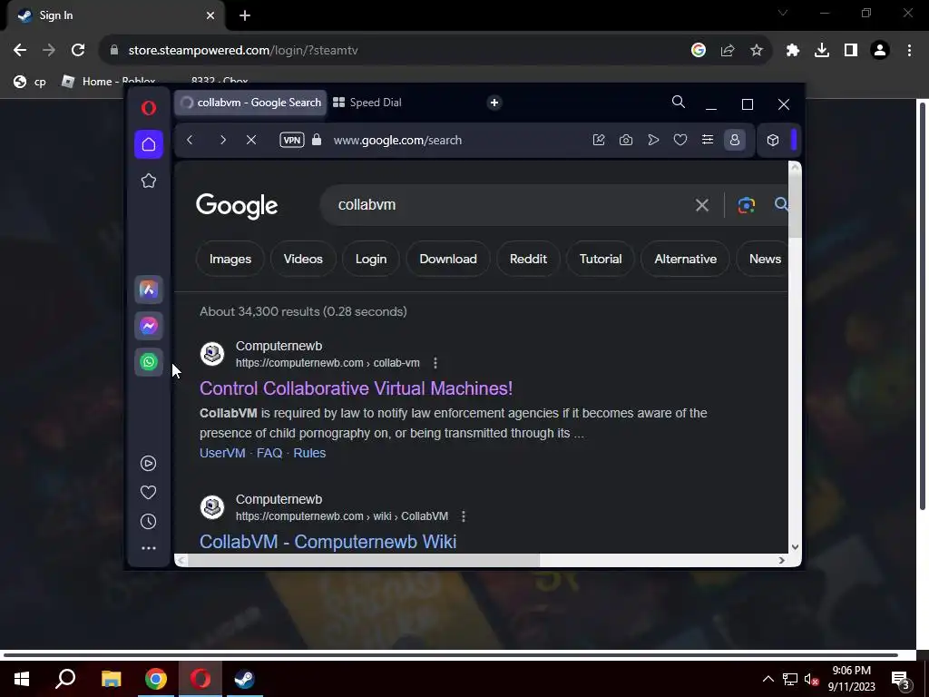The height and width of the screenshot is (697, 929).
Task: Search by image with Google Lens
Action: point(746,205)
